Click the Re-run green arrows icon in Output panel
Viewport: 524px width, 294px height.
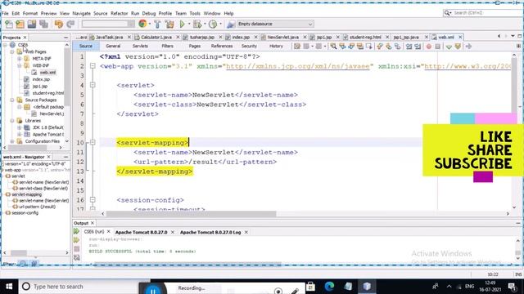click(76, 231)
